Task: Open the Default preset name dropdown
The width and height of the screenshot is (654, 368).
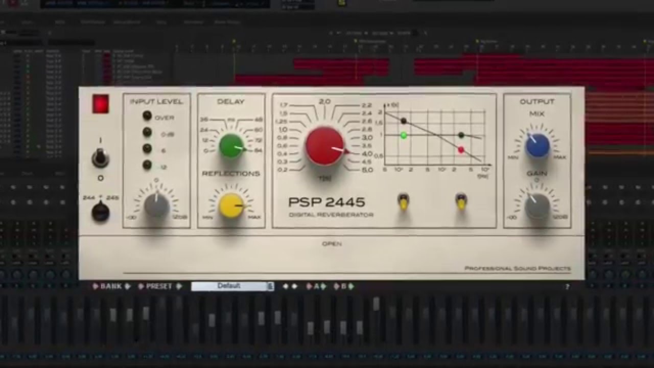Action: pyautogui.click(x=232, y=286)
